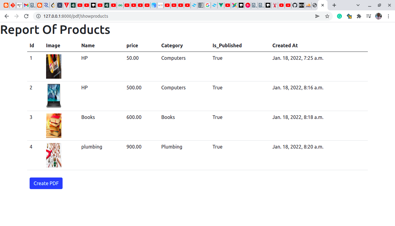Open Chrome's three-dot menu
Viewport: 395px width, 226px height.
389,16
